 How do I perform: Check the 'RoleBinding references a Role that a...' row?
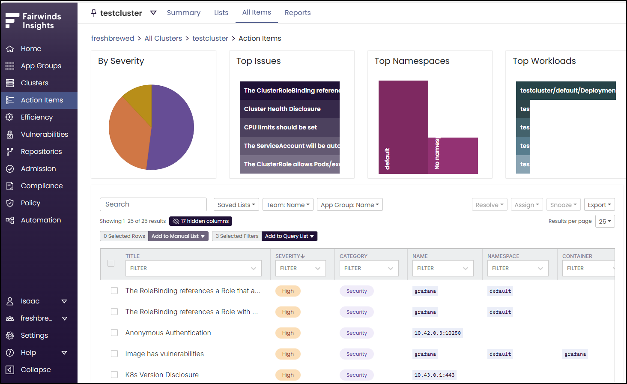tap(114, 291)
